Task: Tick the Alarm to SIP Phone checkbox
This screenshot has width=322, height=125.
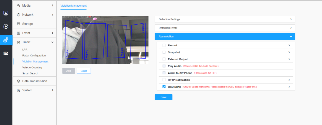Action: 164,73
